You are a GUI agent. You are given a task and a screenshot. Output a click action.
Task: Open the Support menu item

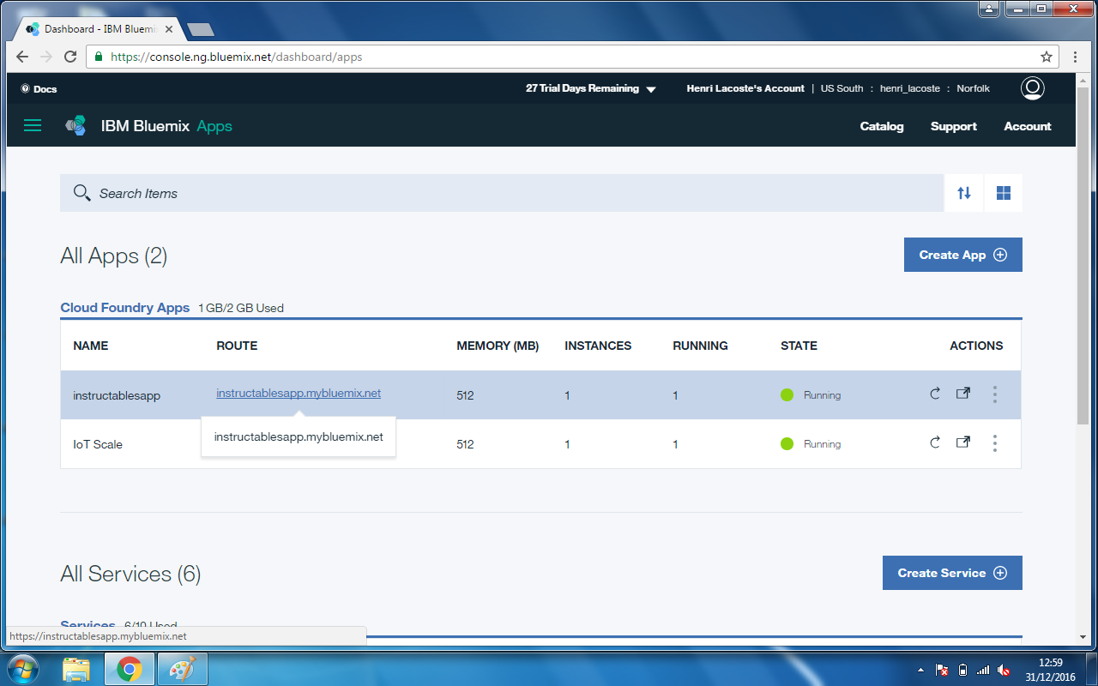point(954,126)
